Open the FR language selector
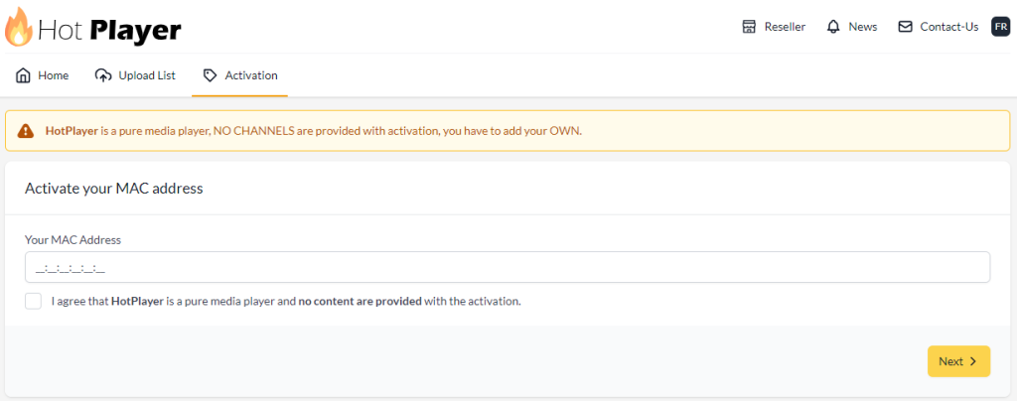This screenshot has width=1017, height=401. coord(1000,27)
